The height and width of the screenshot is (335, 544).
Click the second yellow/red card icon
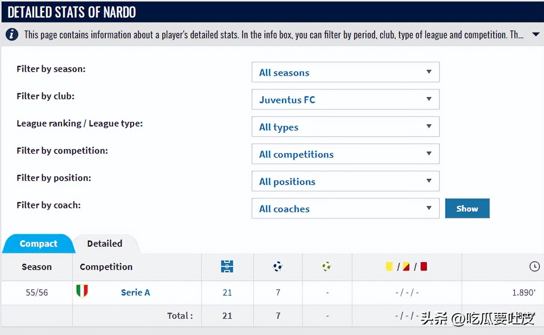(x=406, y=266)
